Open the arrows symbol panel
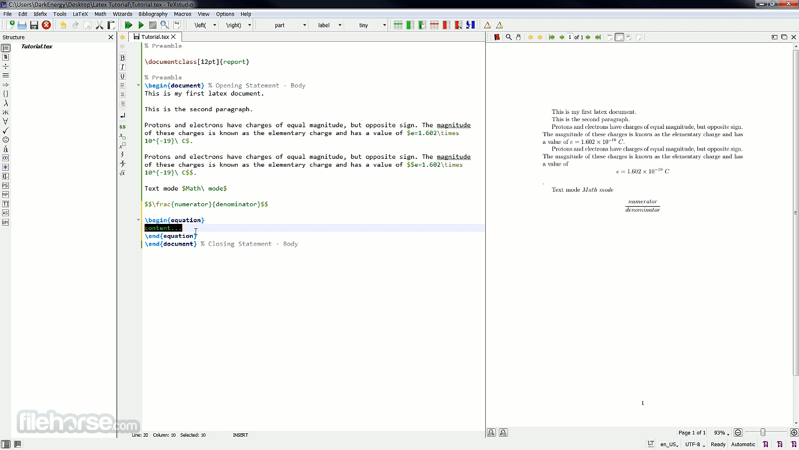This screenshot has height=450, width=799. coord(6,84)
